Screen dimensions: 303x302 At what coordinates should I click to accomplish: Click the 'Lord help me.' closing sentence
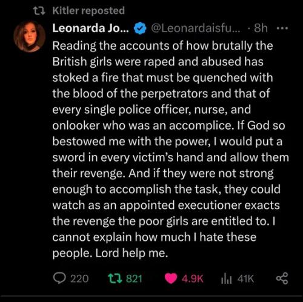(x=132, y=253)
